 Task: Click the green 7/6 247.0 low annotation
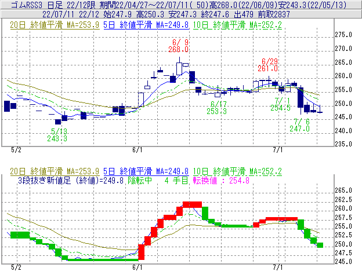tap(300, 125)
